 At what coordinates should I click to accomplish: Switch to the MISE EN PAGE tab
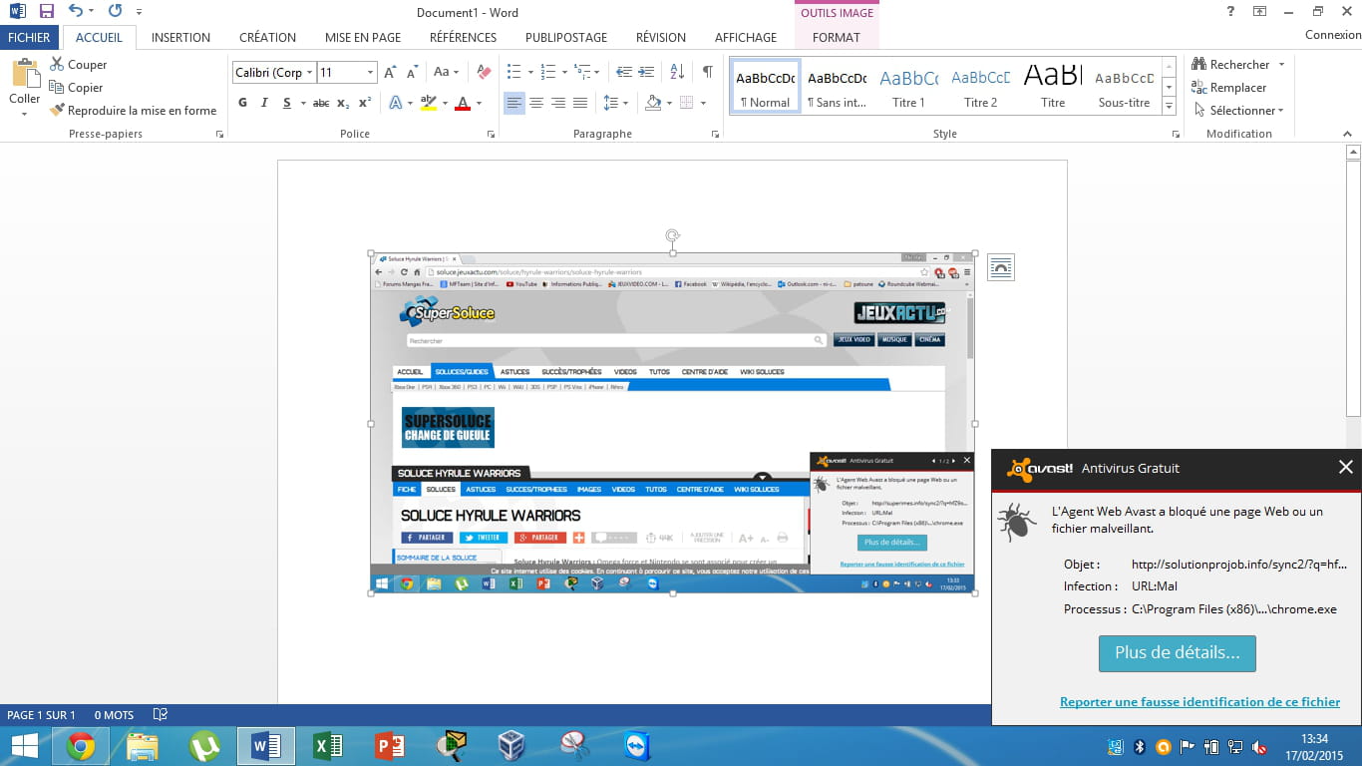point(363,37)
